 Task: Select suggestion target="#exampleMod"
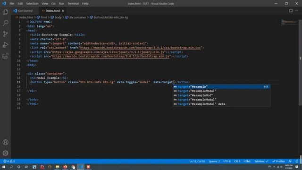(222, 95)
